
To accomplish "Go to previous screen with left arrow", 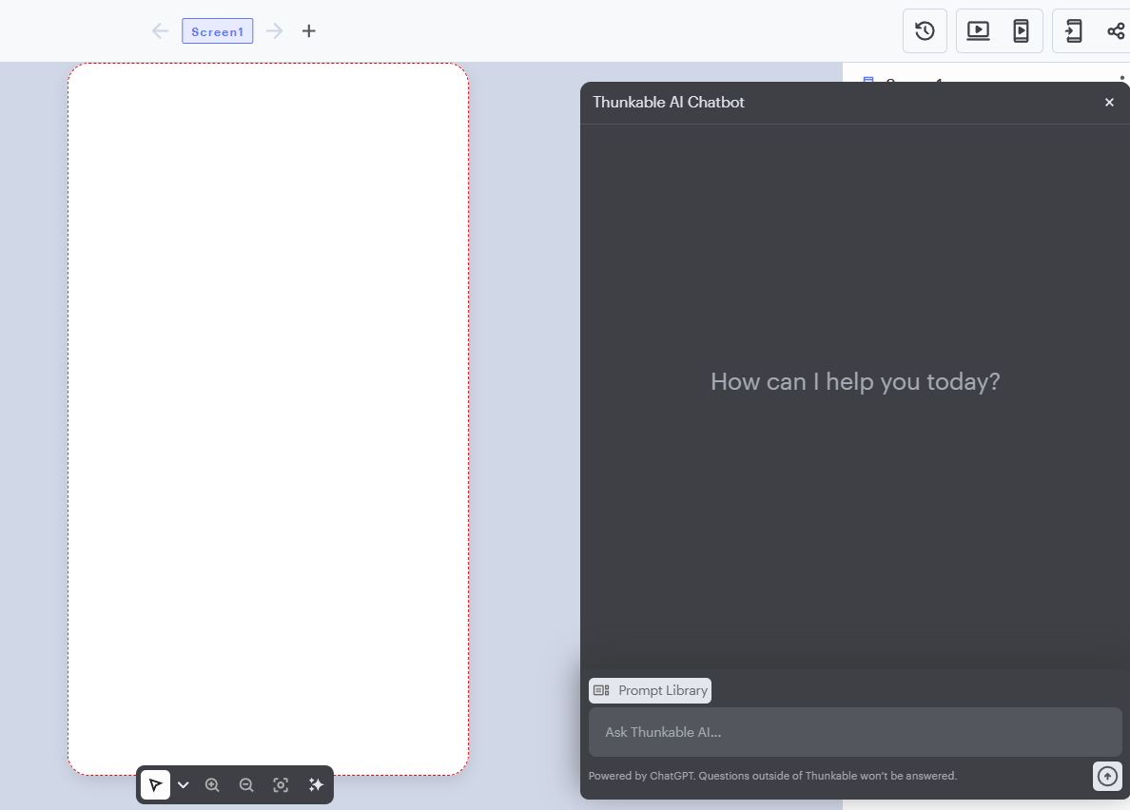I will [x=160, y=31].
